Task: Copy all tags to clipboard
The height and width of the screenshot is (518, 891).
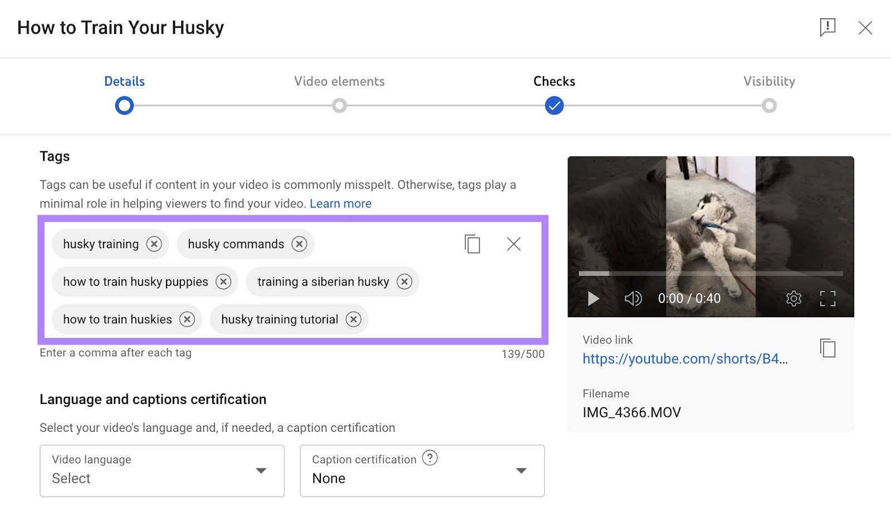Action: pyautogui.click(x=472, y=244)
